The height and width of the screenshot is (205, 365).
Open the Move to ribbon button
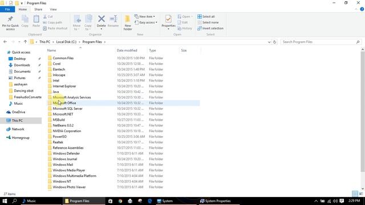[77, 23]
